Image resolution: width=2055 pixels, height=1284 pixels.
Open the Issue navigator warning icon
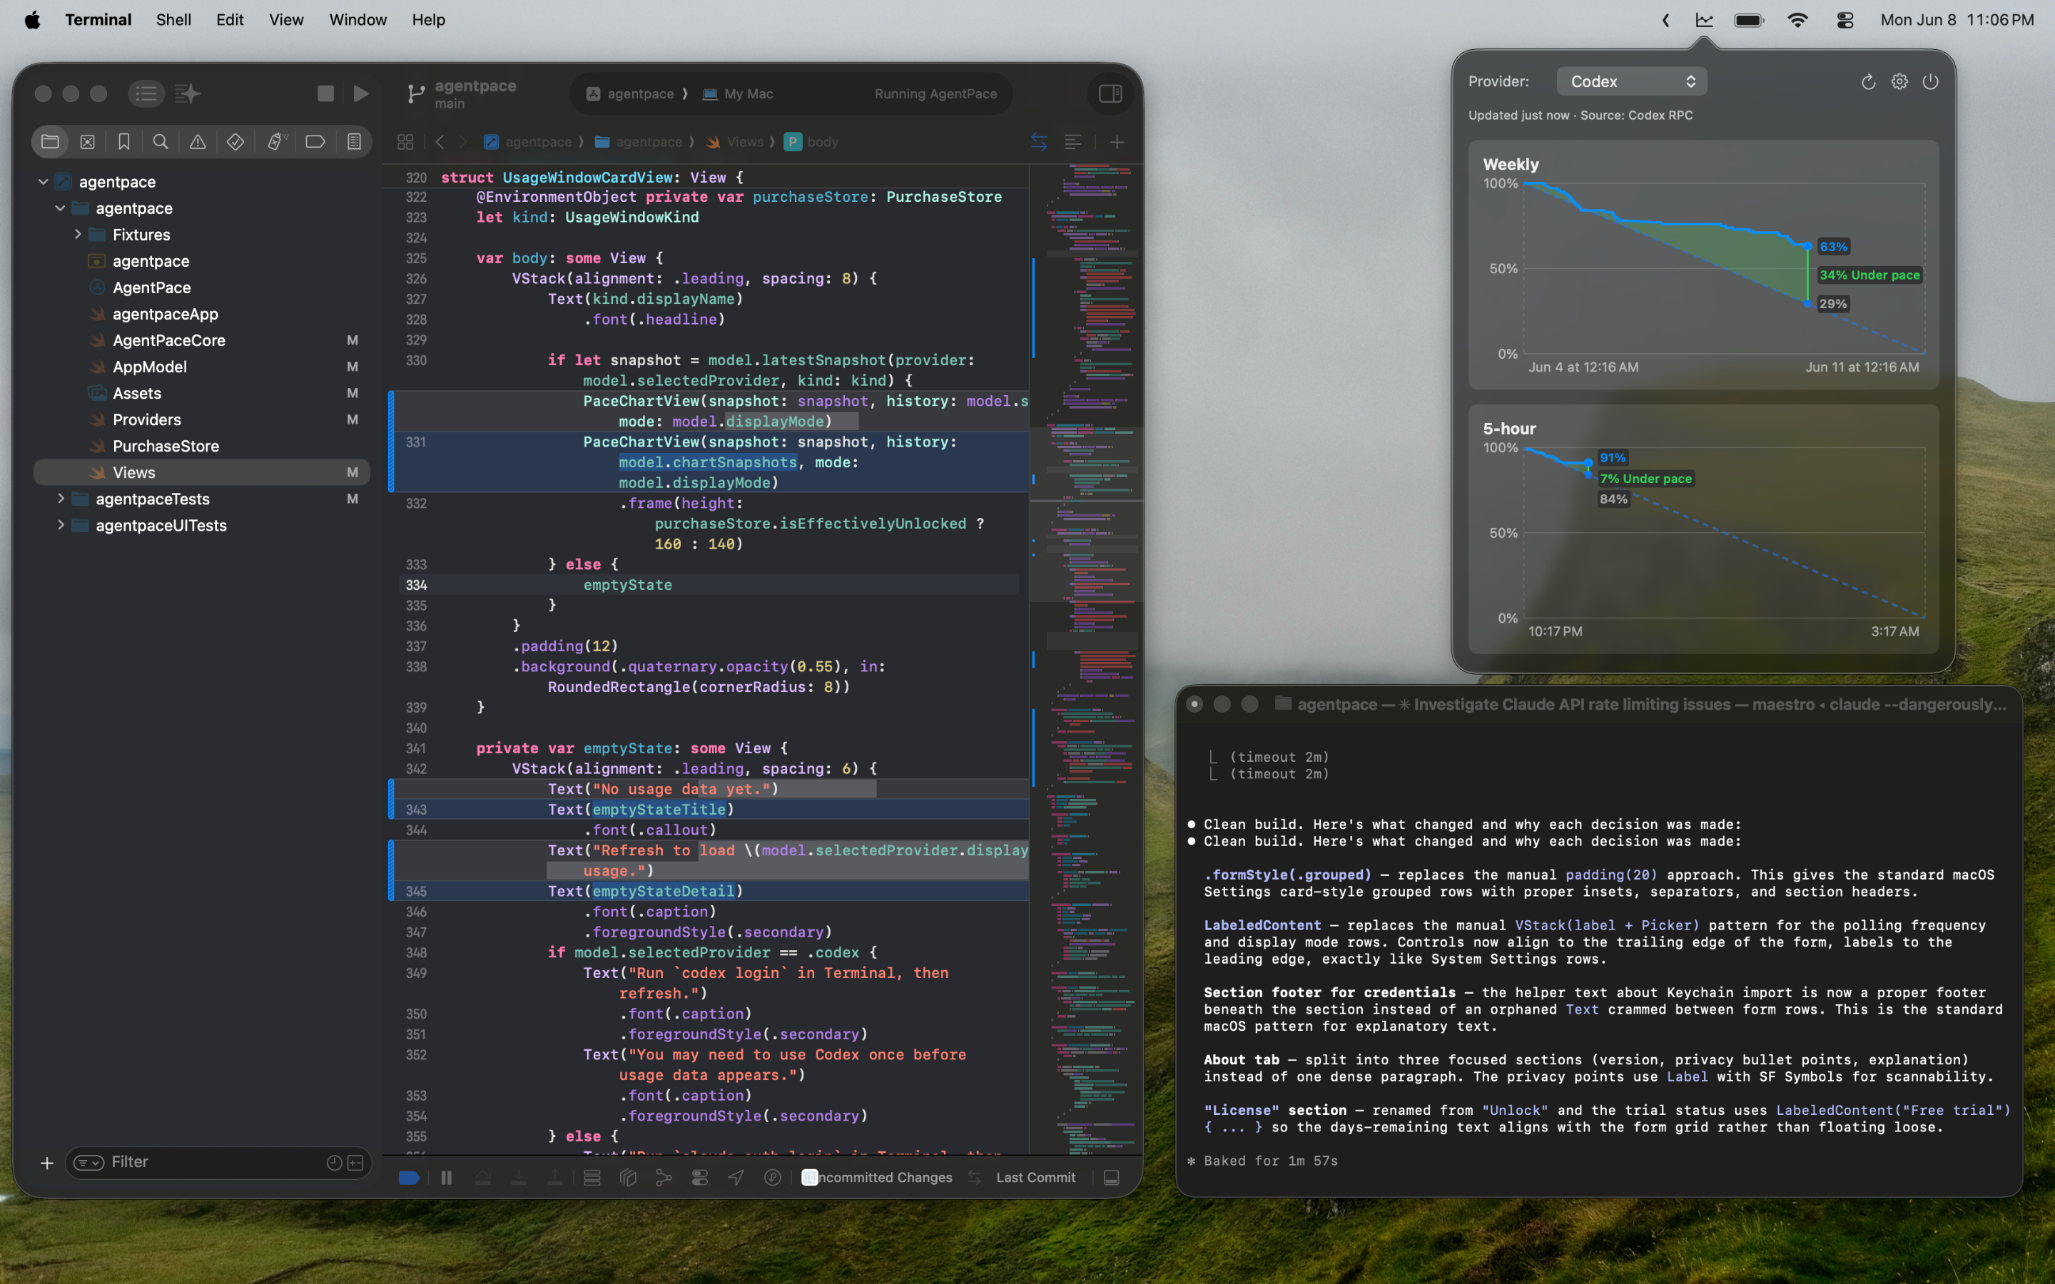click(198, 142)
